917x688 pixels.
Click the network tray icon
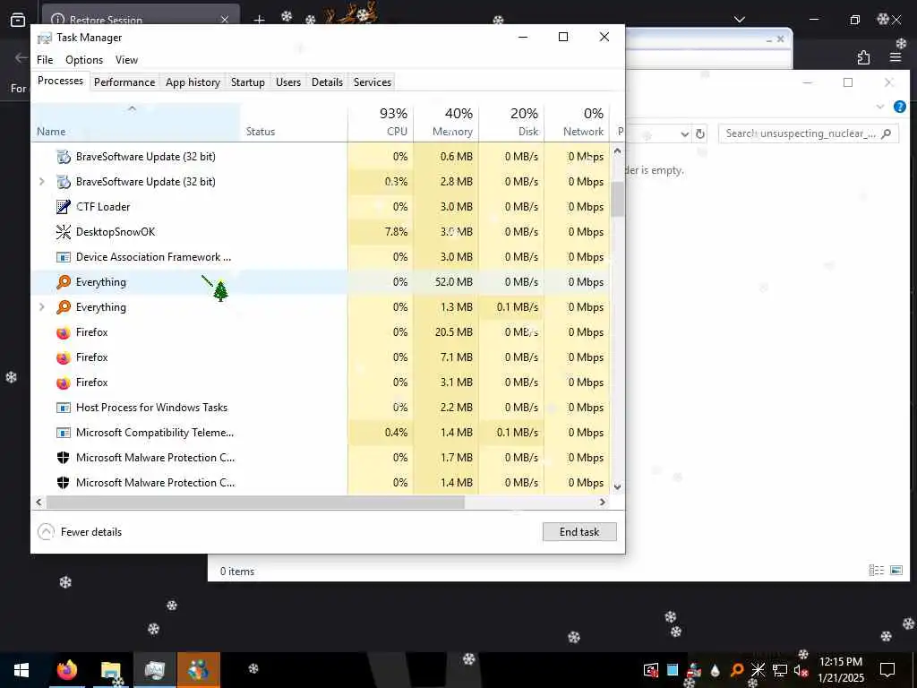coord(780,670)
